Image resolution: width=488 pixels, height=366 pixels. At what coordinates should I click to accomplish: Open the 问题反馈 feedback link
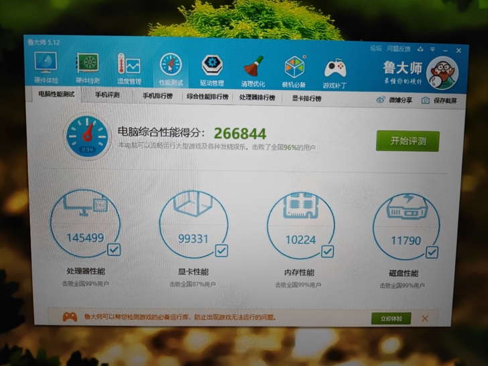coord(398,49)
